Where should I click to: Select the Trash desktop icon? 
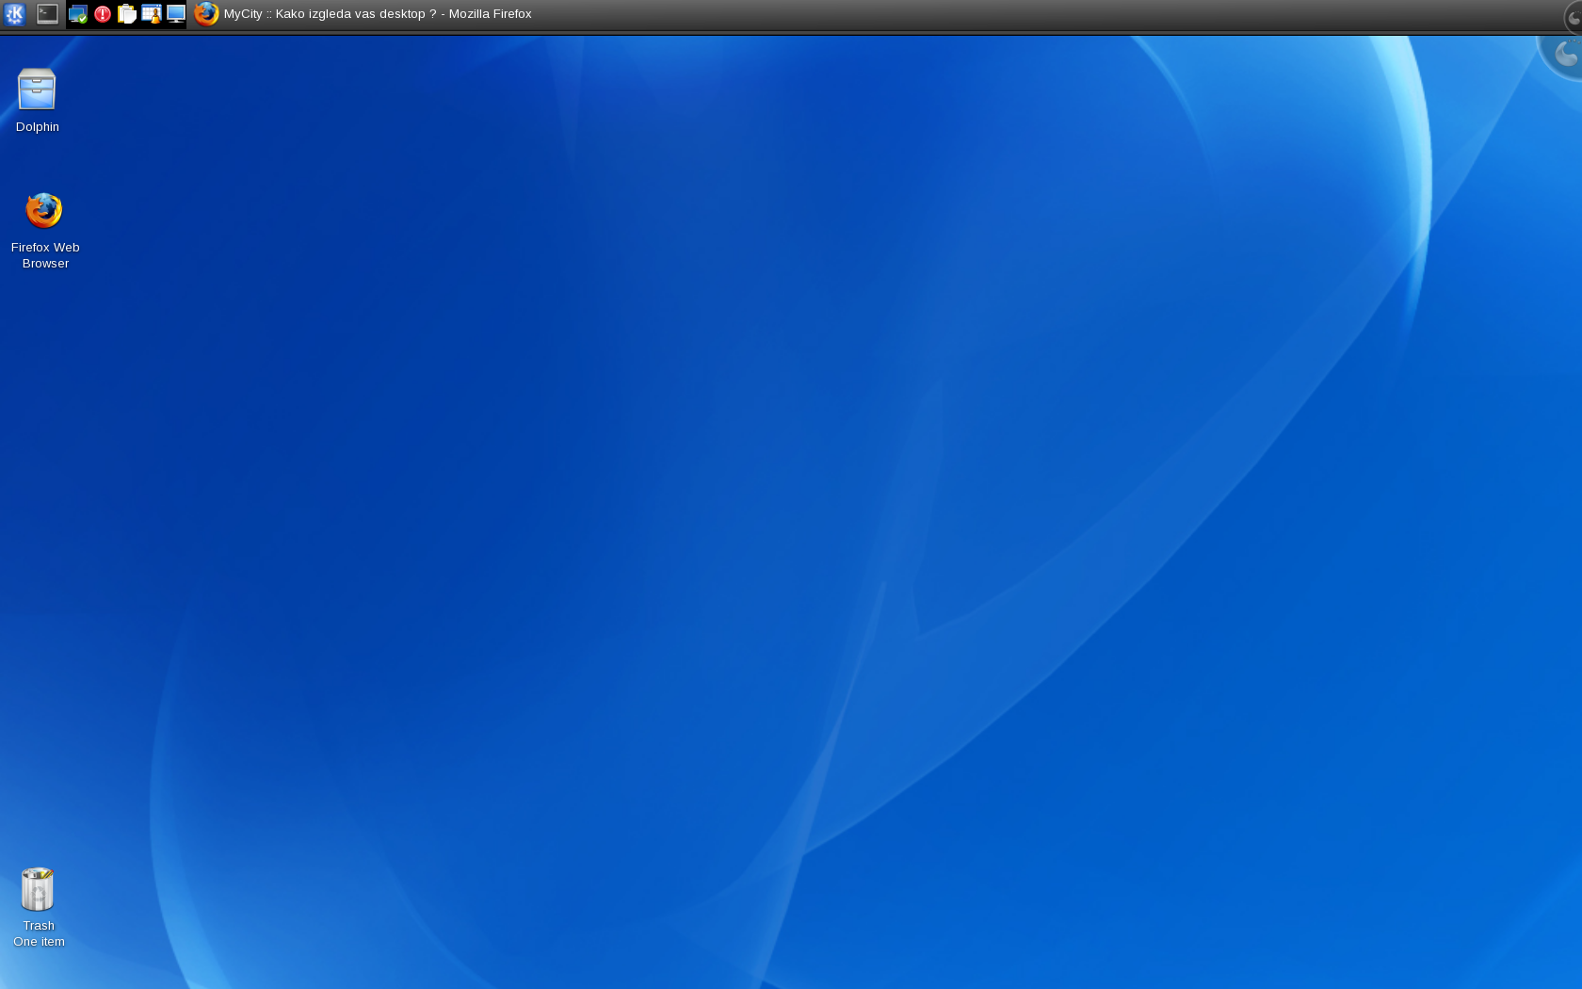[39, 907]
